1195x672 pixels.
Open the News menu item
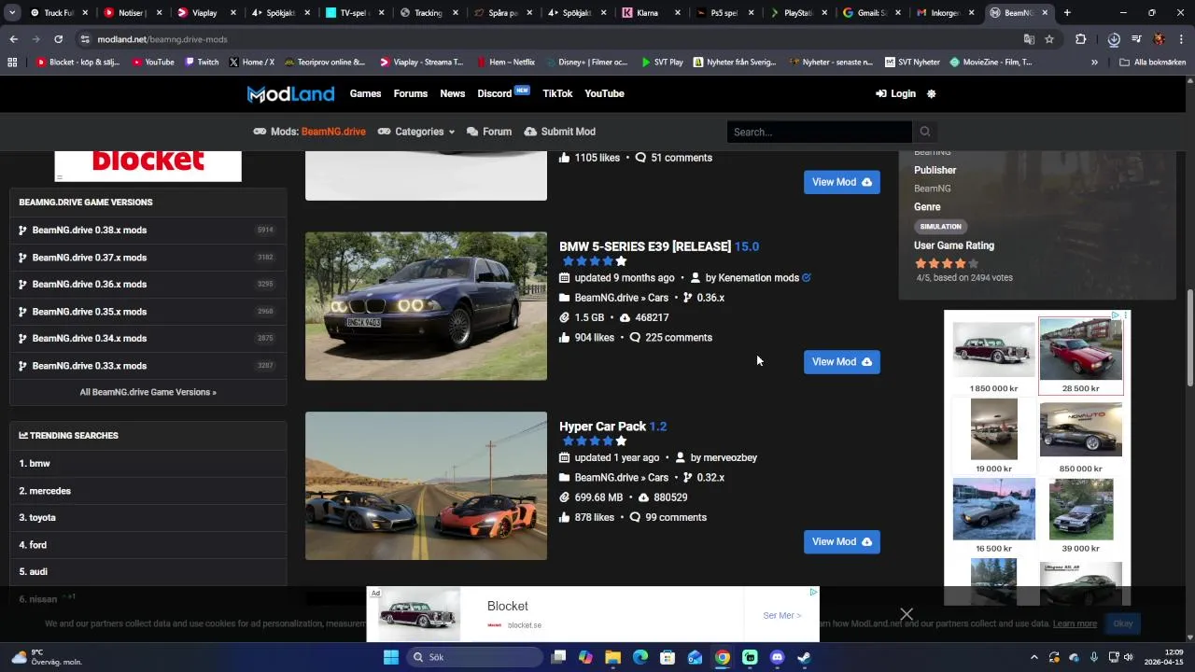452,93
